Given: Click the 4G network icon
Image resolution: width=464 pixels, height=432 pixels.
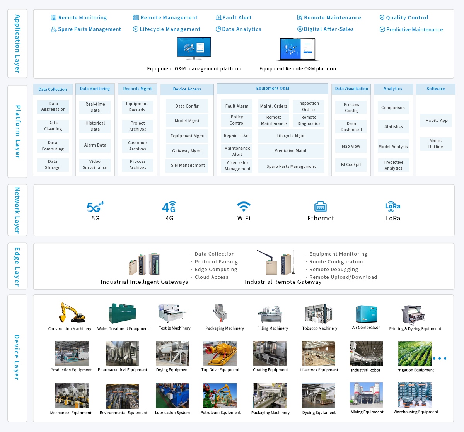Looking at the screenshot, I should pos(169,207).
